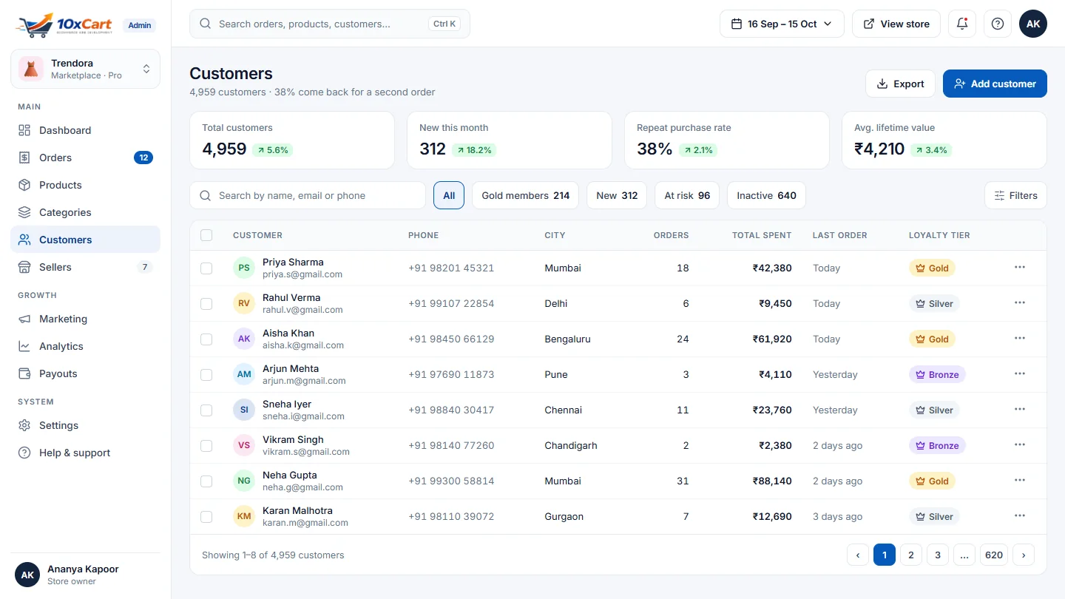The image size is (1065, 599).
Task: Click Neha Gupta's Gold tier badge
Action: pyautogui.click(x=932, y=481)
